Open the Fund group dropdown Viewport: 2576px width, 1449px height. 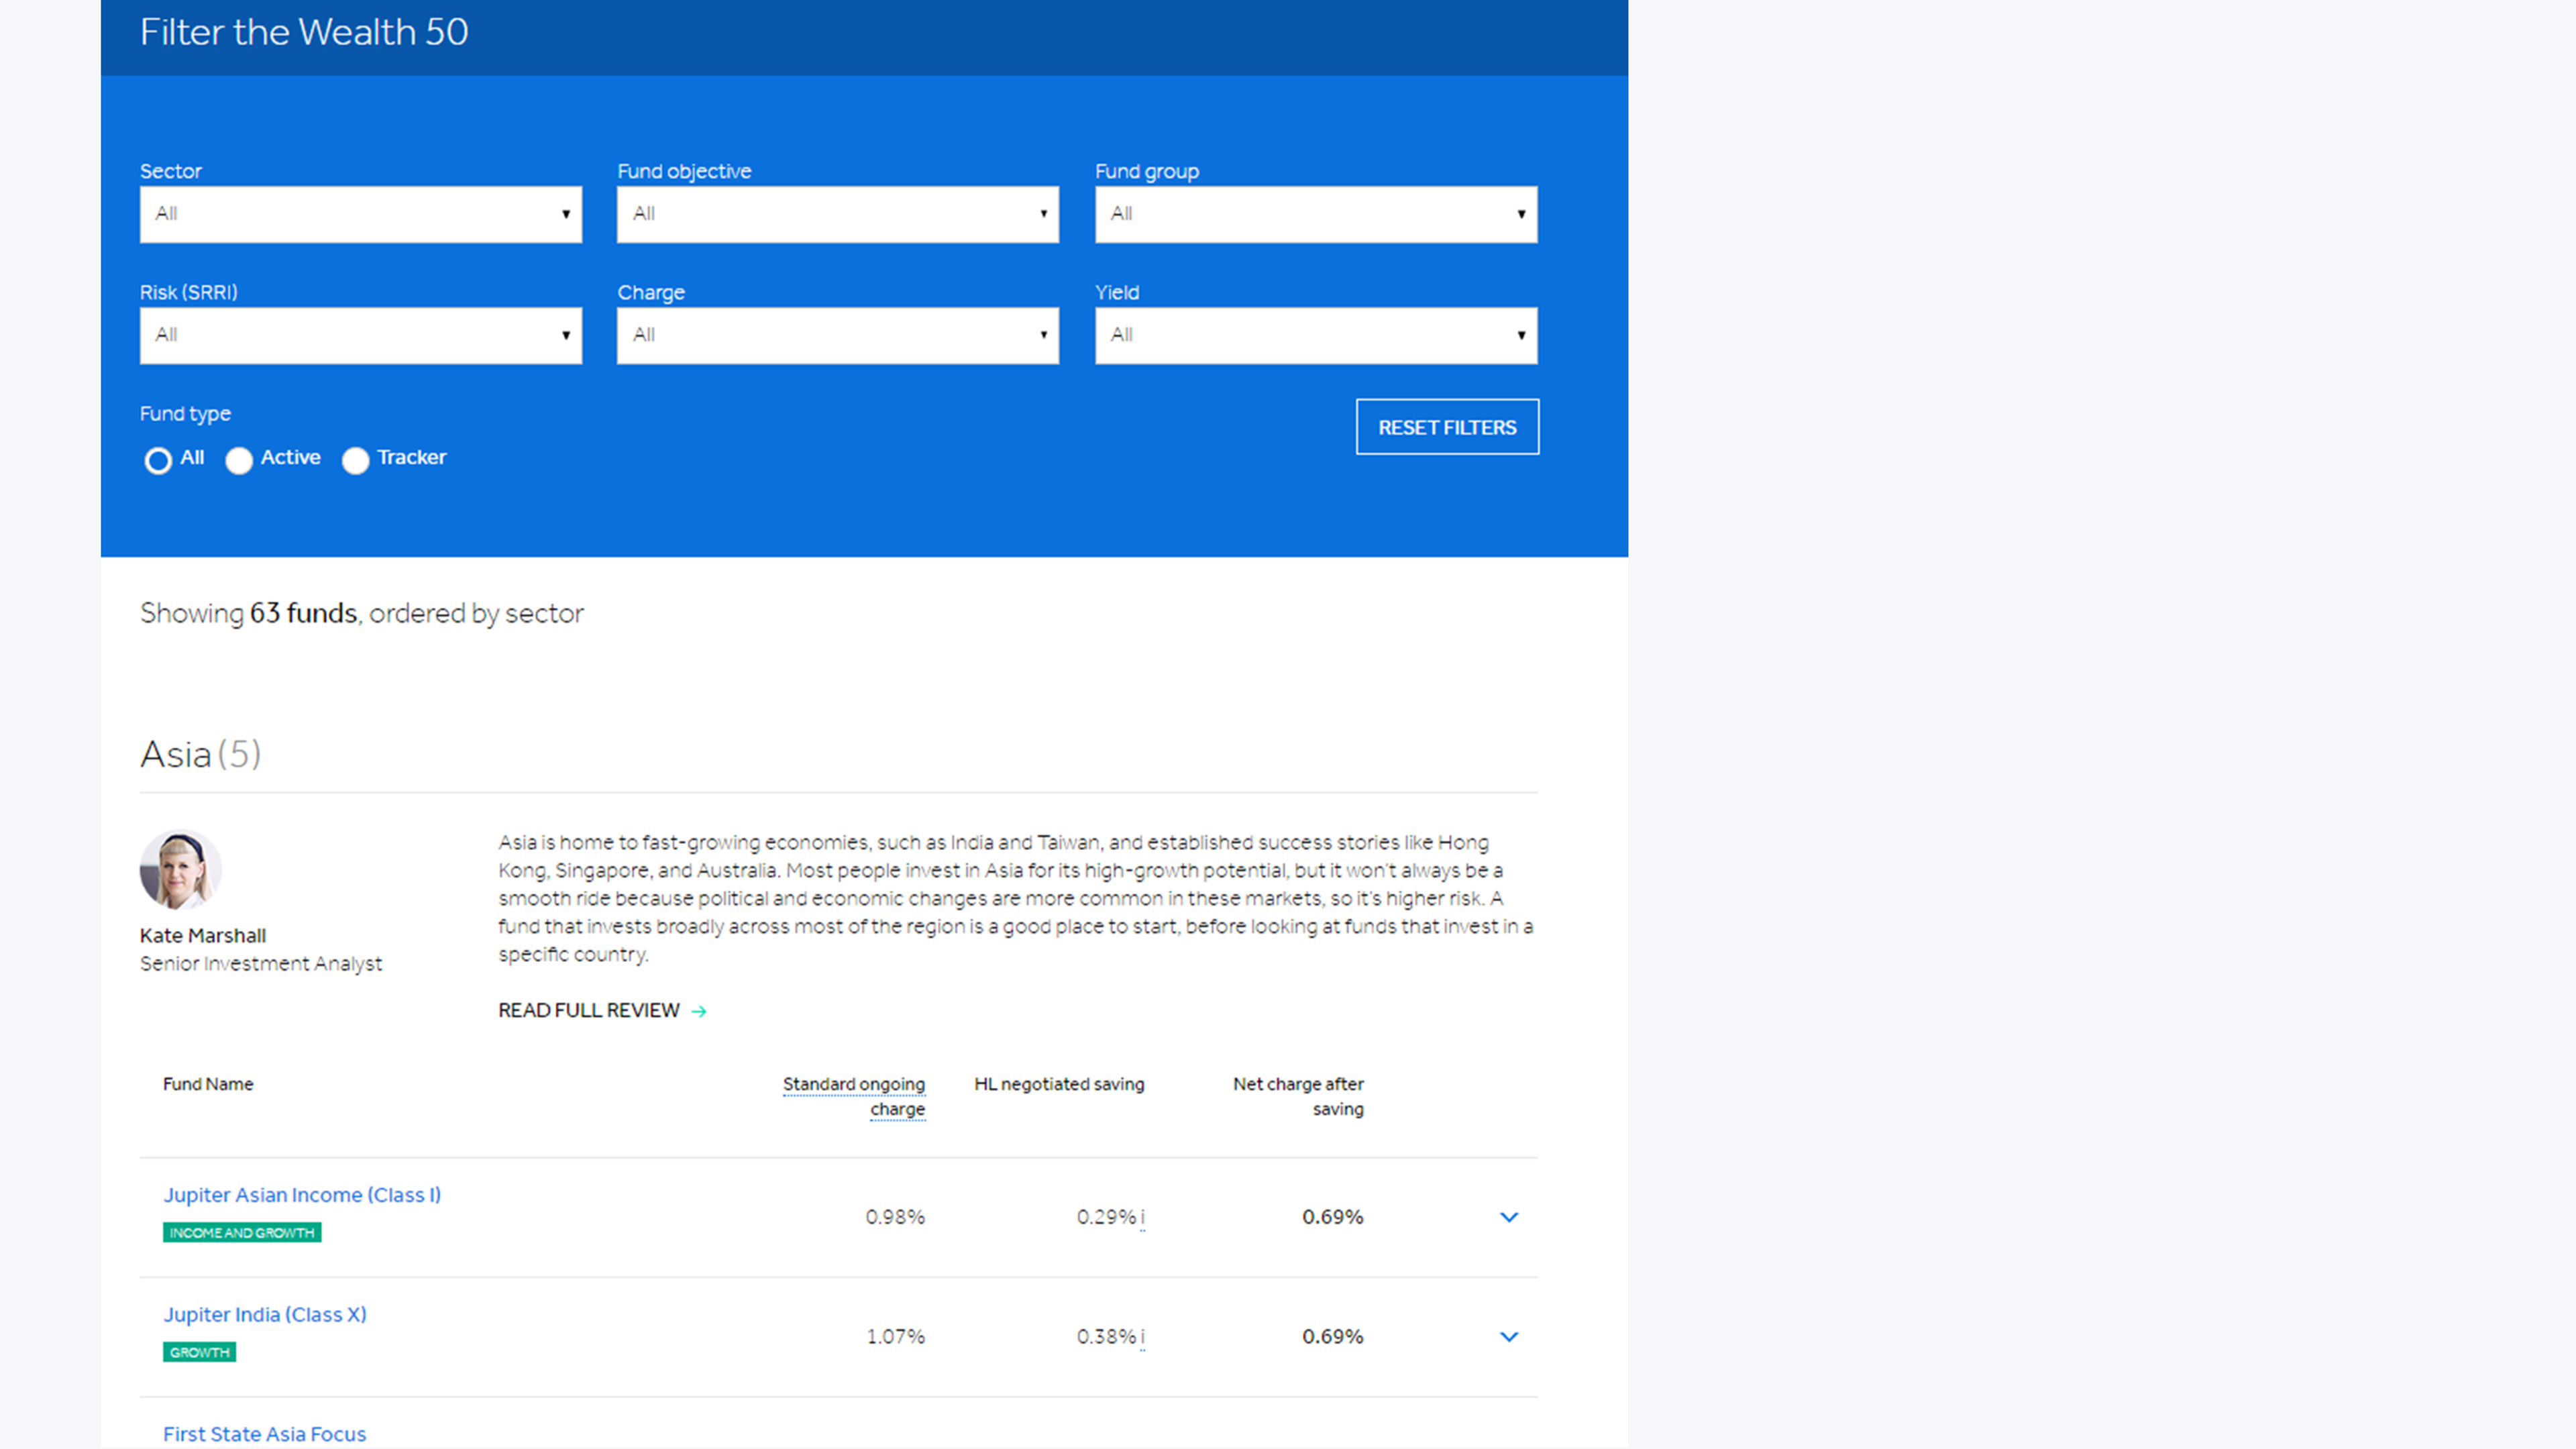(1316, 214)
